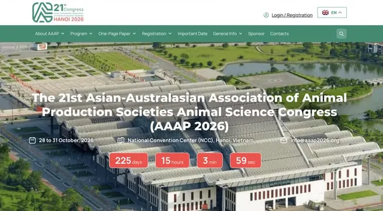Expand the One-Page Paper menu
Viewport: 383px width, 211px height.
point(117,34)
